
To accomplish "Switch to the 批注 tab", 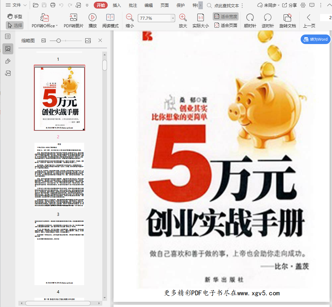I will (x=133, y=5).
